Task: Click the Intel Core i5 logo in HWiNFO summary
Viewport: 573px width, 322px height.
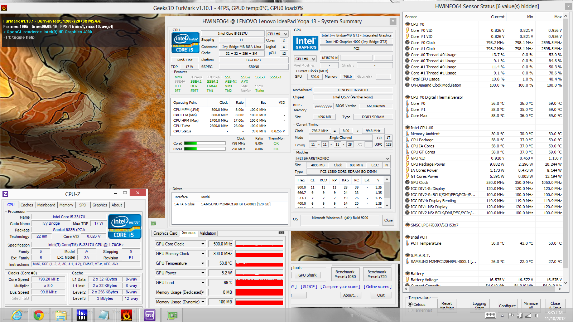Action: 186,43
